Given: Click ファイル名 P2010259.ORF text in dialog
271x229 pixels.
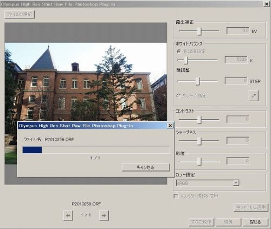Looking at the screenshot, I should 49,140.
